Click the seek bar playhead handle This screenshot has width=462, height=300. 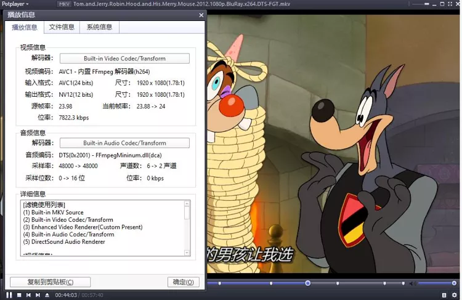coord(307,283)
